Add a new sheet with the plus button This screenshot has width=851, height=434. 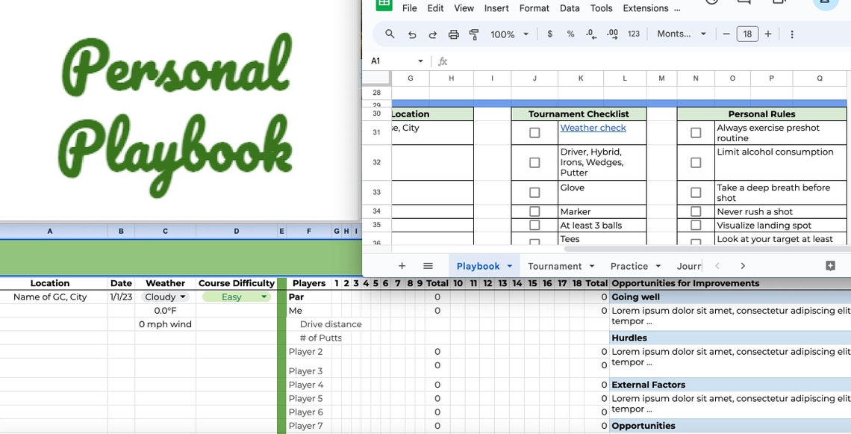[402, 265]
